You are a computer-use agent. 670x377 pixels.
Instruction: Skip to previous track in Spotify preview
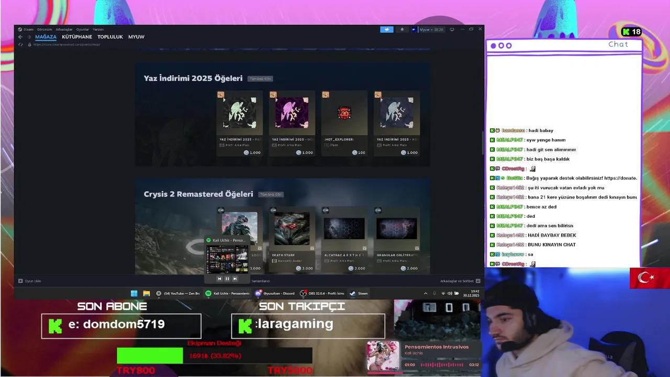coord(219,279)
